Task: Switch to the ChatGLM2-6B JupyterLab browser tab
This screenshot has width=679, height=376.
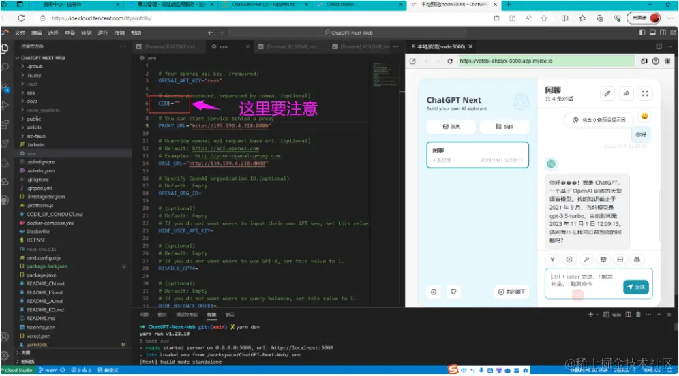Action: click(x=263, y=4)
